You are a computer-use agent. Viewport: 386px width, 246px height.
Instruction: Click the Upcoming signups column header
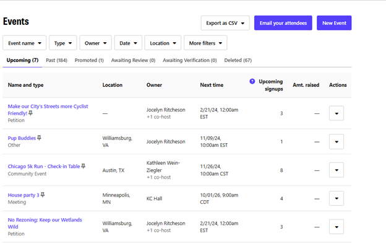pos(270,85)
